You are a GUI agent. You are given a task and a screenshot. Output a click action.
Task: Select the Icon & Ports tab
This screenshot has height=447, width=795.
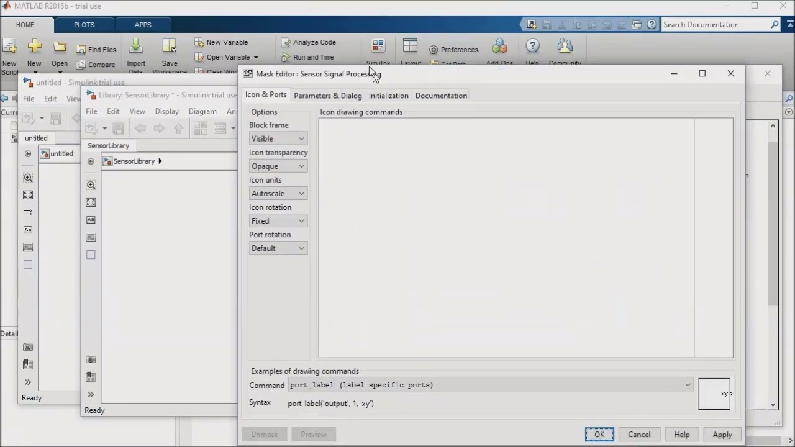coord(266,95)
